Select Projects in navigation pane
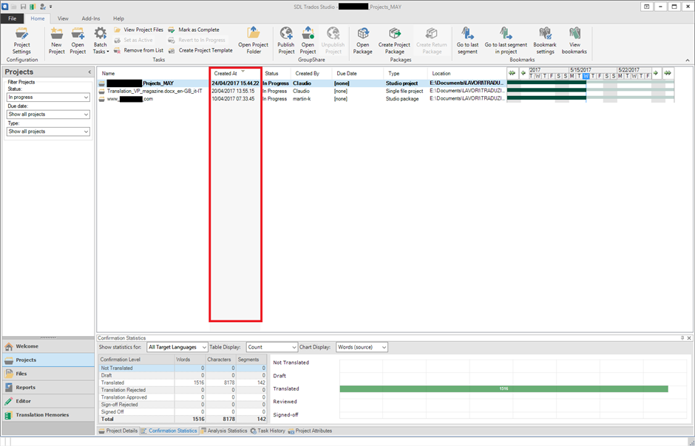 click(x=48, y=360)
